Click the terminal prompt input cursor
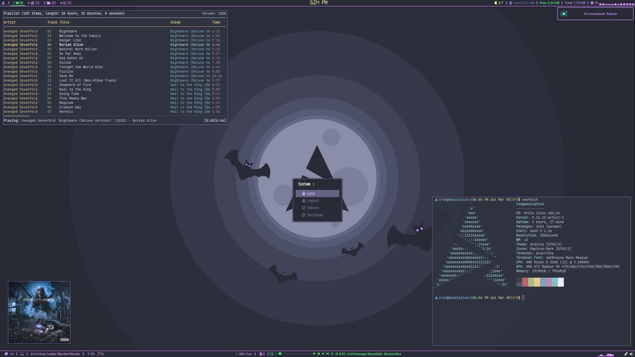635x357 pixels. coord(523,298)
